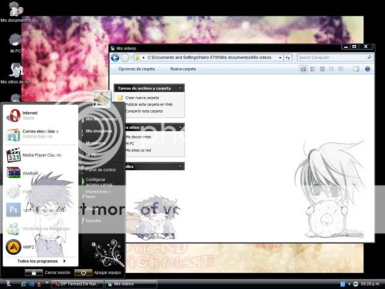Open Mis documentos desktop icon
The height and width of the screenshot is (289, 385).
click(16, 12)
